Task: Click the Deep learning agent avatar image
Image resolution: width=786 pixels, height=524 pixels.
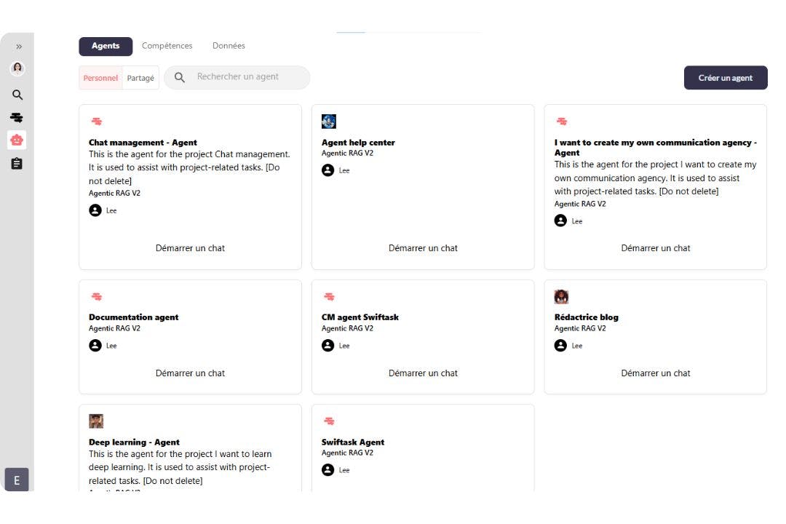Action: [96, 421]
